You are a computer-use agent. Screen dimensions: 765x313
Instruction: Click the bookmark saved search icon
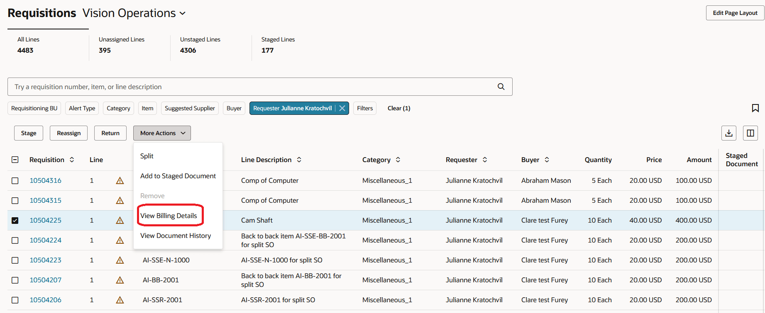(x=755, y=108)
